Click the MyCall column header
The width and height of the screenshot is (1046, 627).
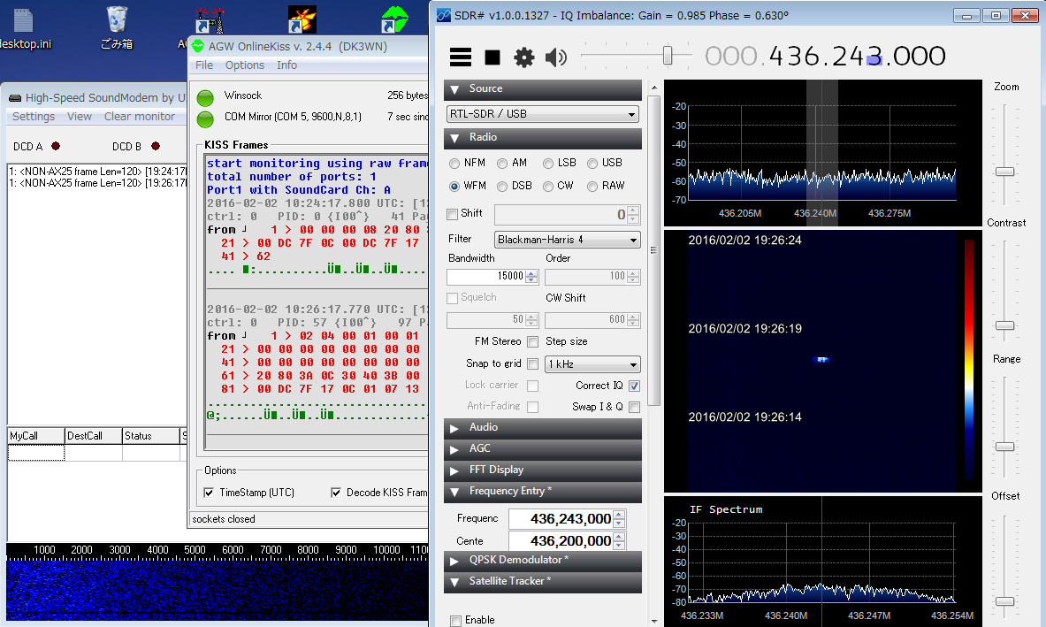pyautogui.click(x=36, y=436)
